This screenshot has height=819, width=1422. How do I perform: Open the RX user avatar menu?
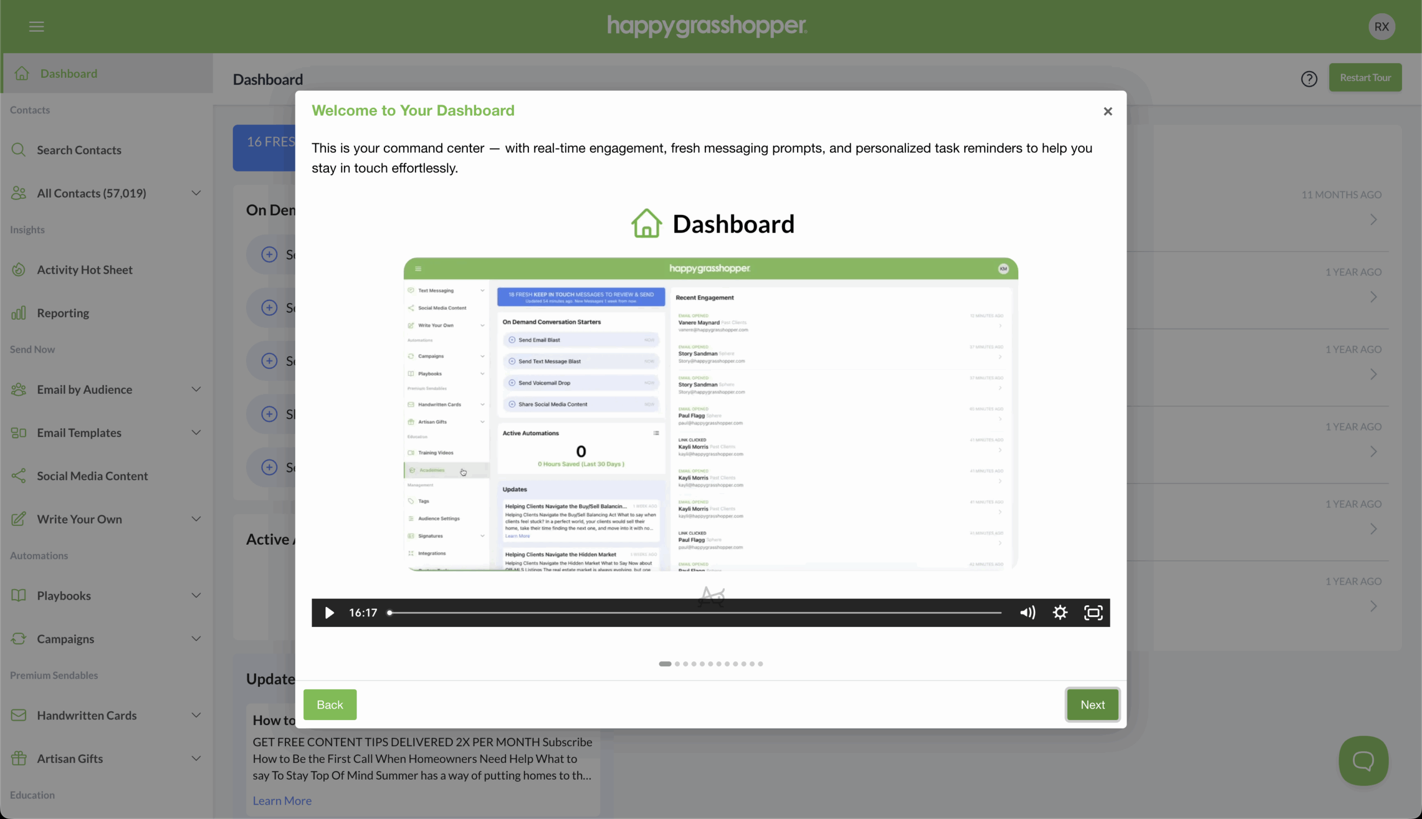click(1381, 27)
